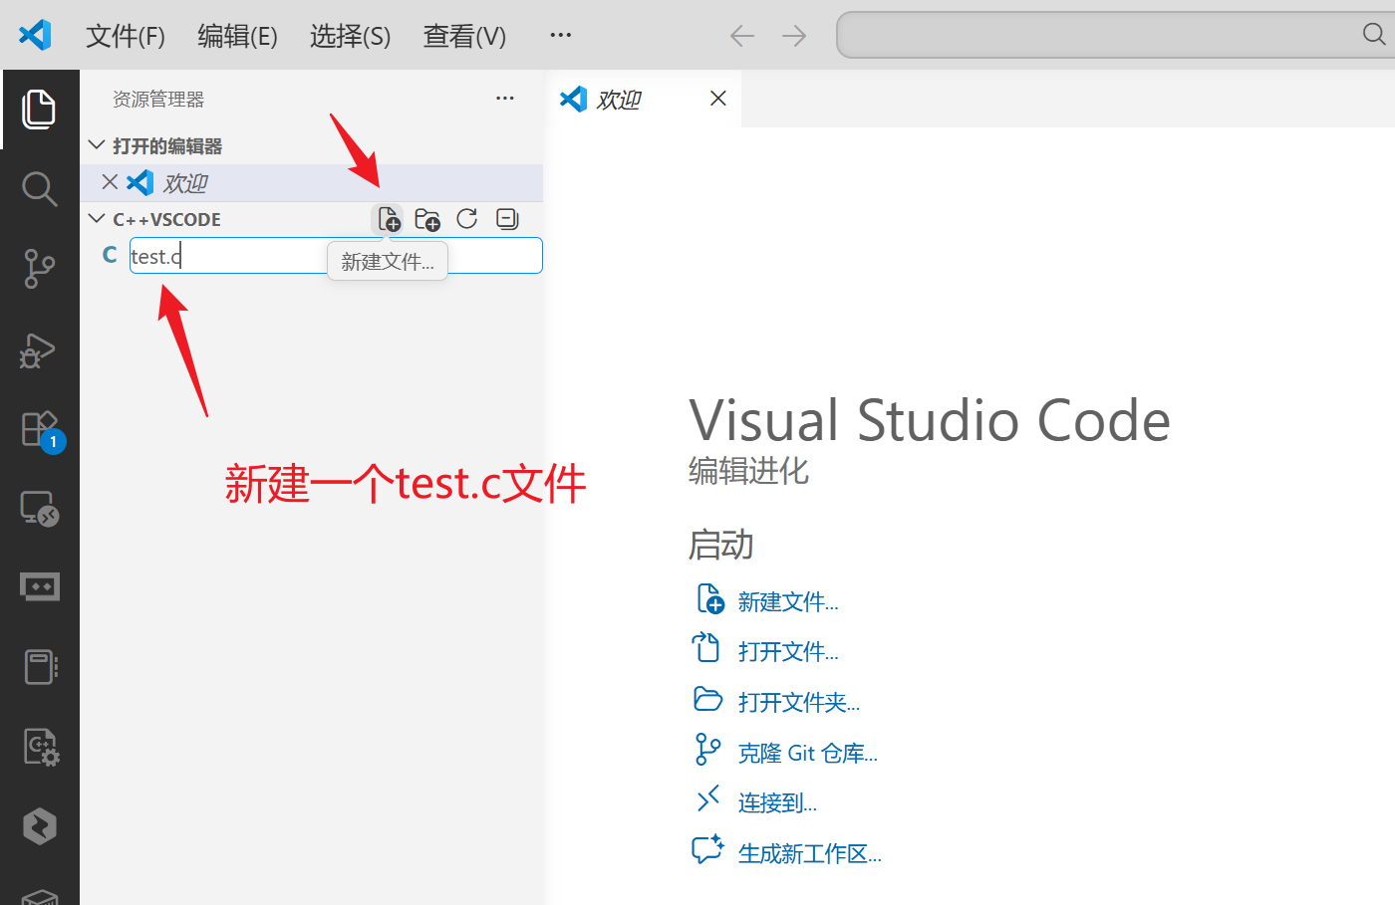The image size is (1395, 905).
Task: Click the 启动 section heading
Action: (721, 546)
